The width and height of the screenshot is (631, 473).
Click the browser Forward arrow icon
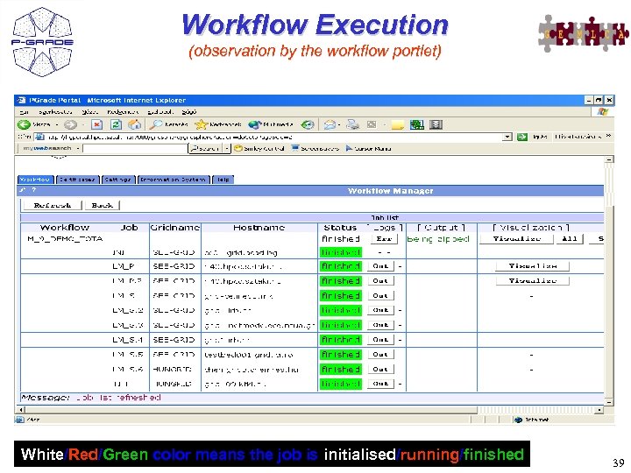(70, 124)
